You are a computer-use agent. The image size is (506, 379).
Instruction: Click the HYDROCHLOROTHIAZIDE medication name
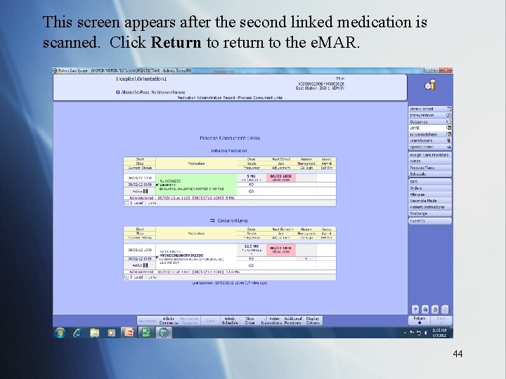click(x=181, y=255)
